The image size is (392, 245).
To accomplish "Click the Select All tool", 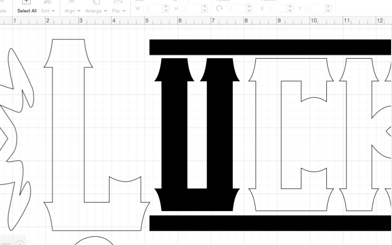I will tap(27, 7).
